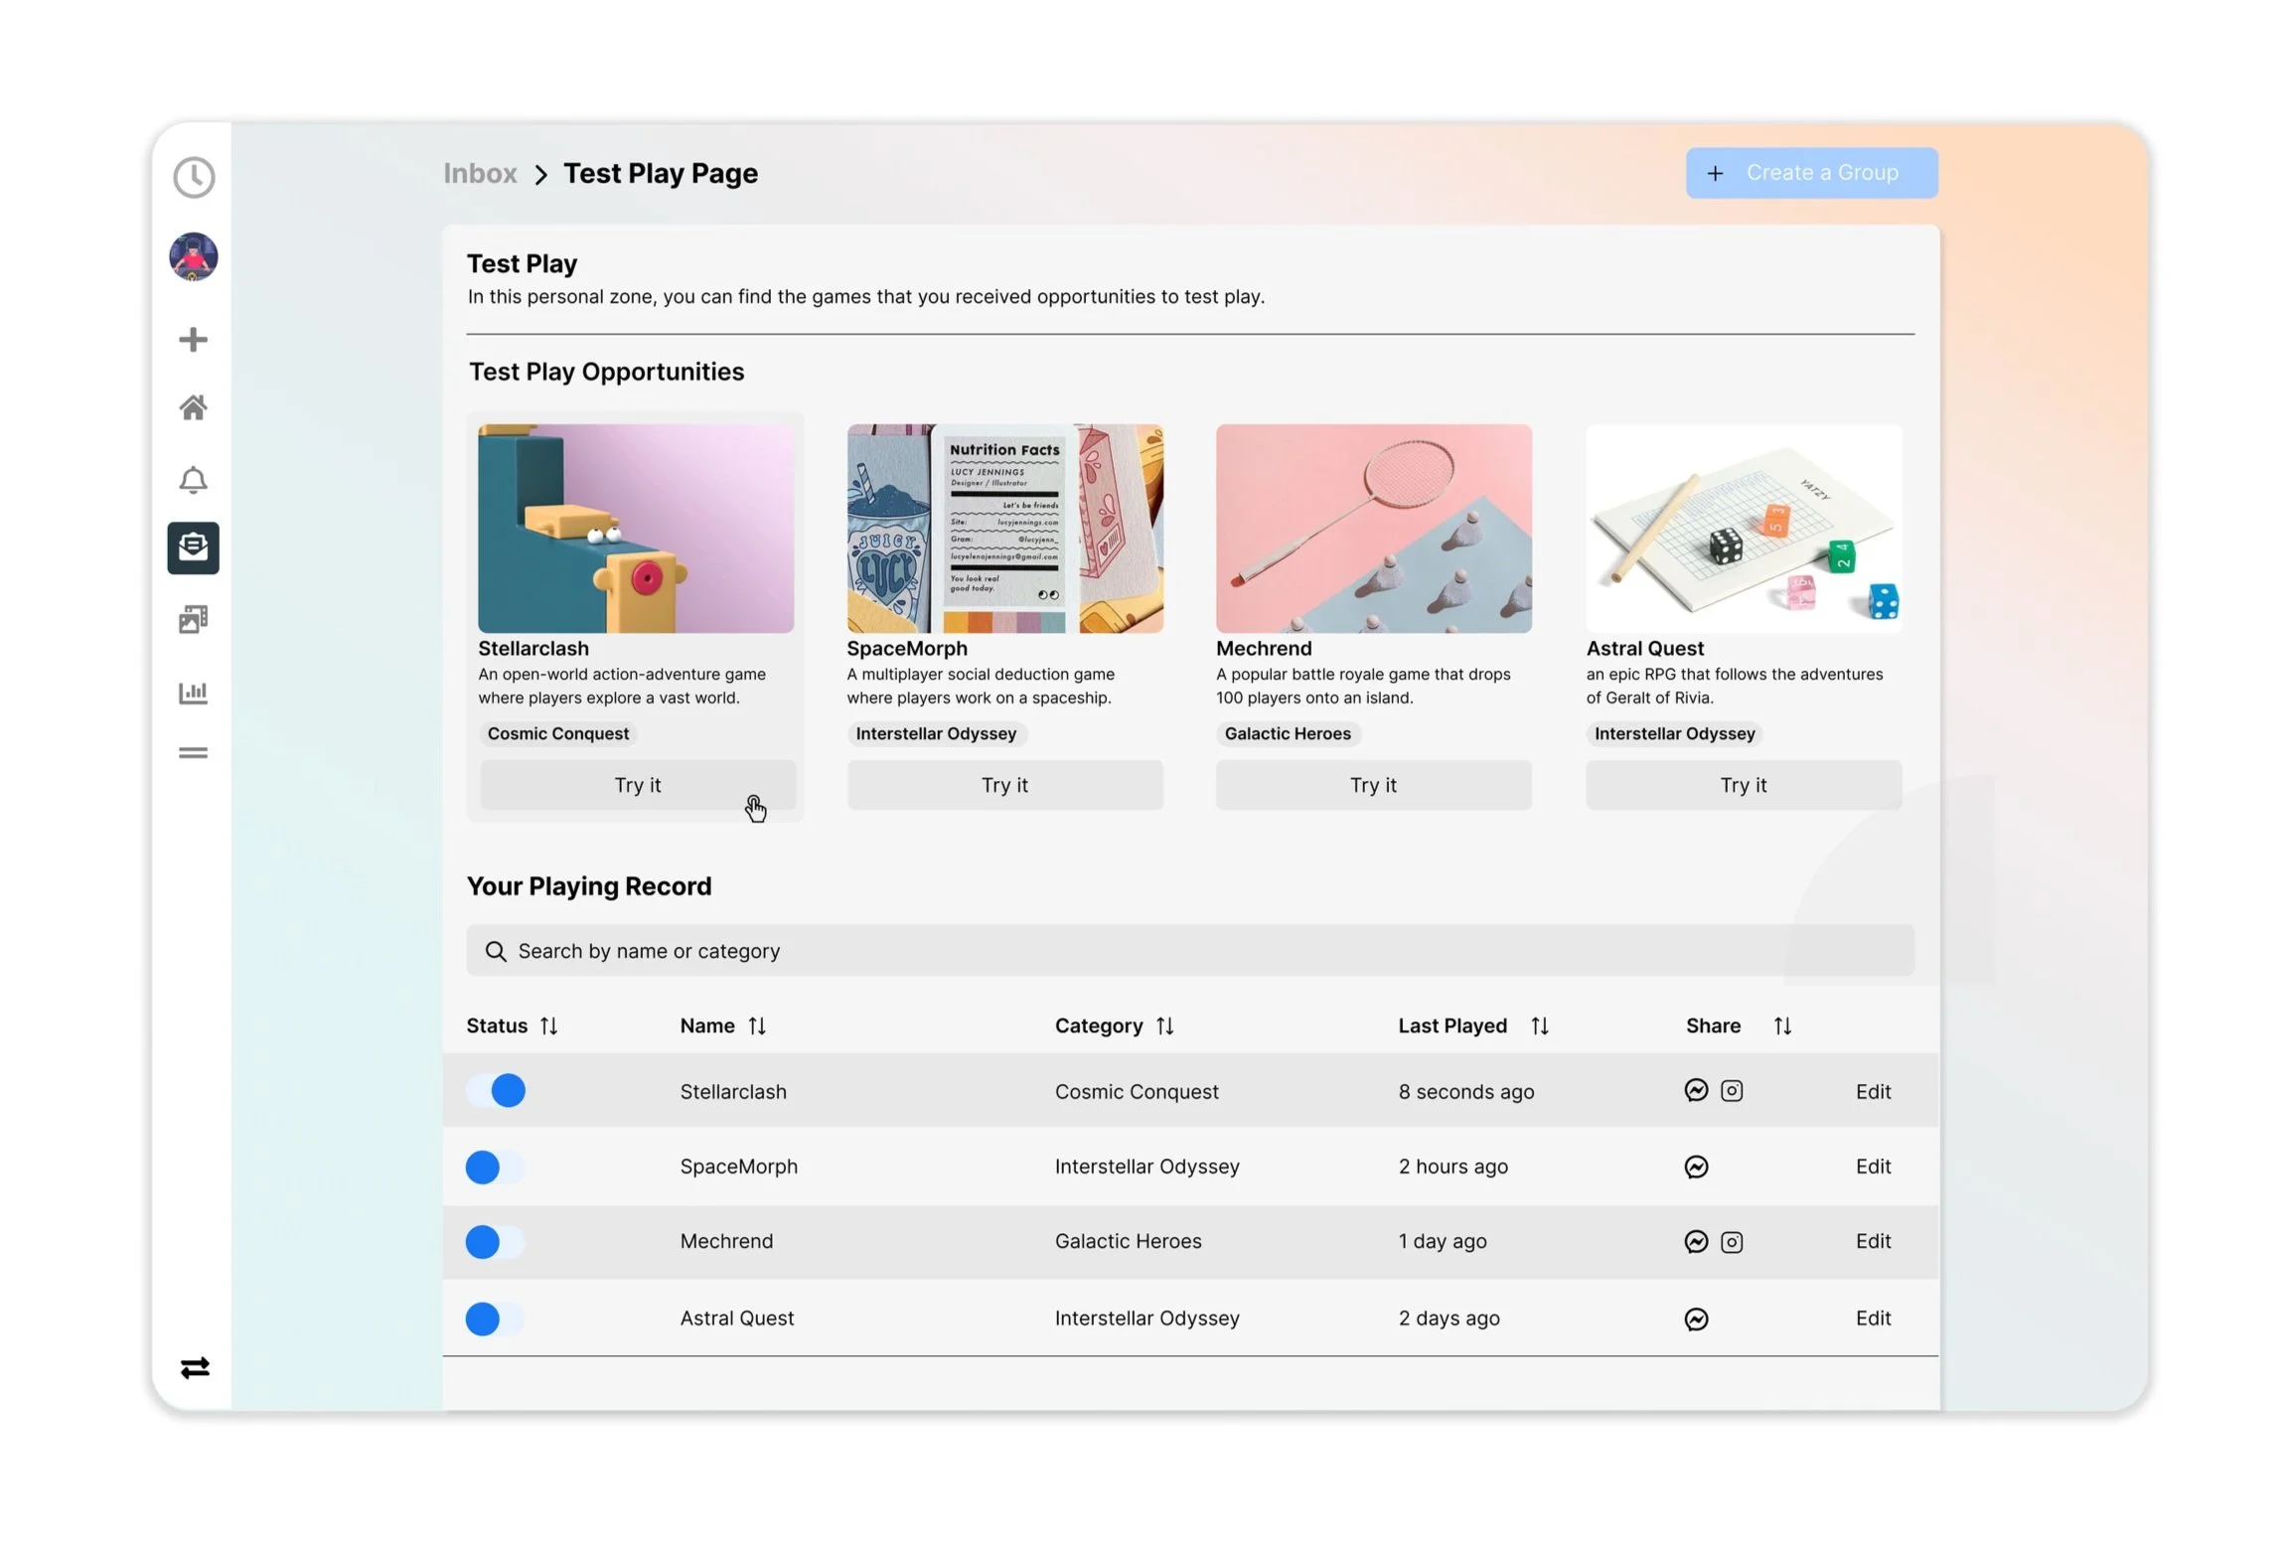This screenshot has height=1559, width=2292.
Task: Click the clock history sidebar icon
Action: point(194,178)
